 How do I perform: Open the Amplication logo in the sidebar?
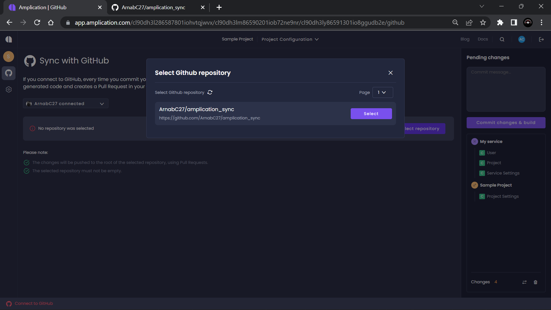click(x=9, y=39)
